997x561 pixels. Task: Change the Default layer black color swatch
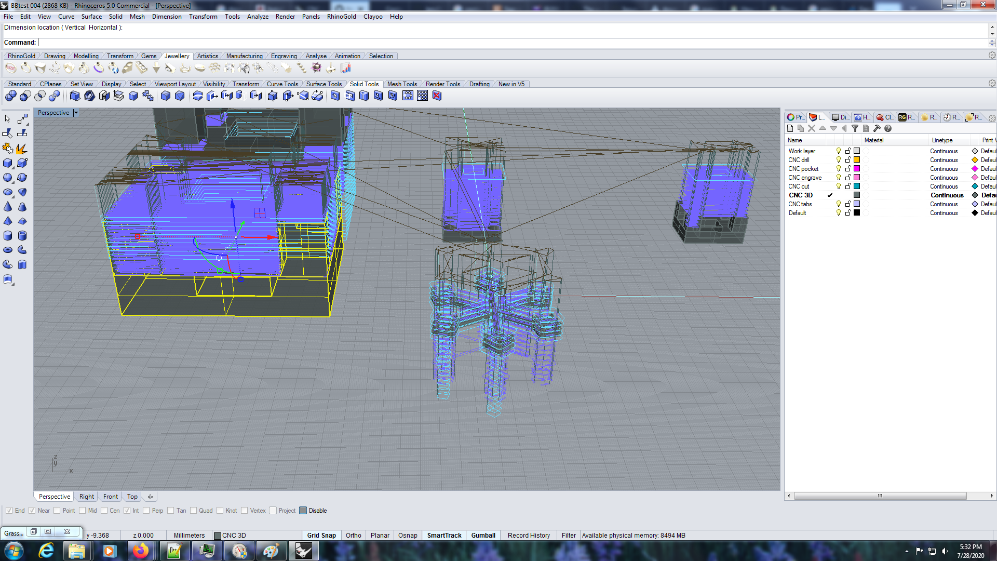[857, 213]
